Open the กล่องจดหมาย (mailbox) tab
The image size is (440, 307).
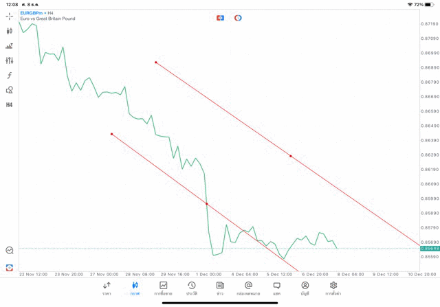(x=248, y=288)
